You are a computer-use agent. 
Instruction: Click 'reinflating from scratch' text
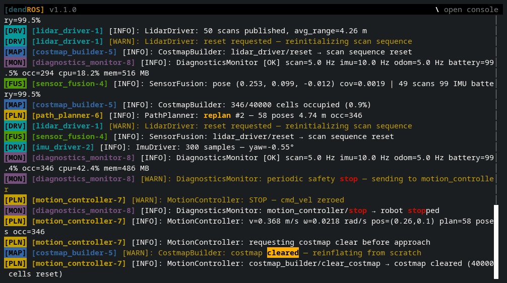(x=367, y=253)
